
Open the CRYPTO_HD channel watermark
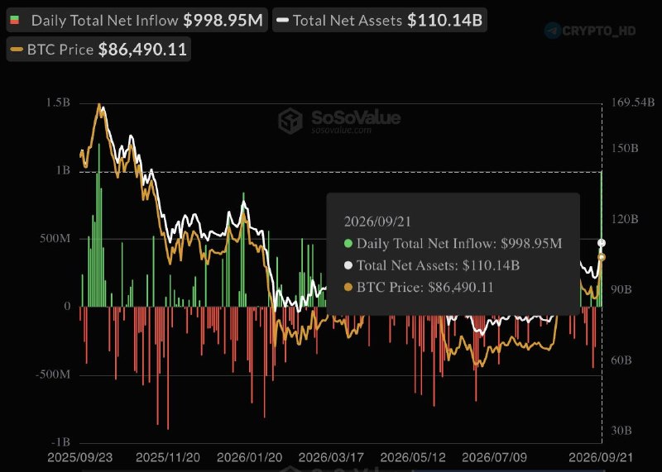(599, 31)
